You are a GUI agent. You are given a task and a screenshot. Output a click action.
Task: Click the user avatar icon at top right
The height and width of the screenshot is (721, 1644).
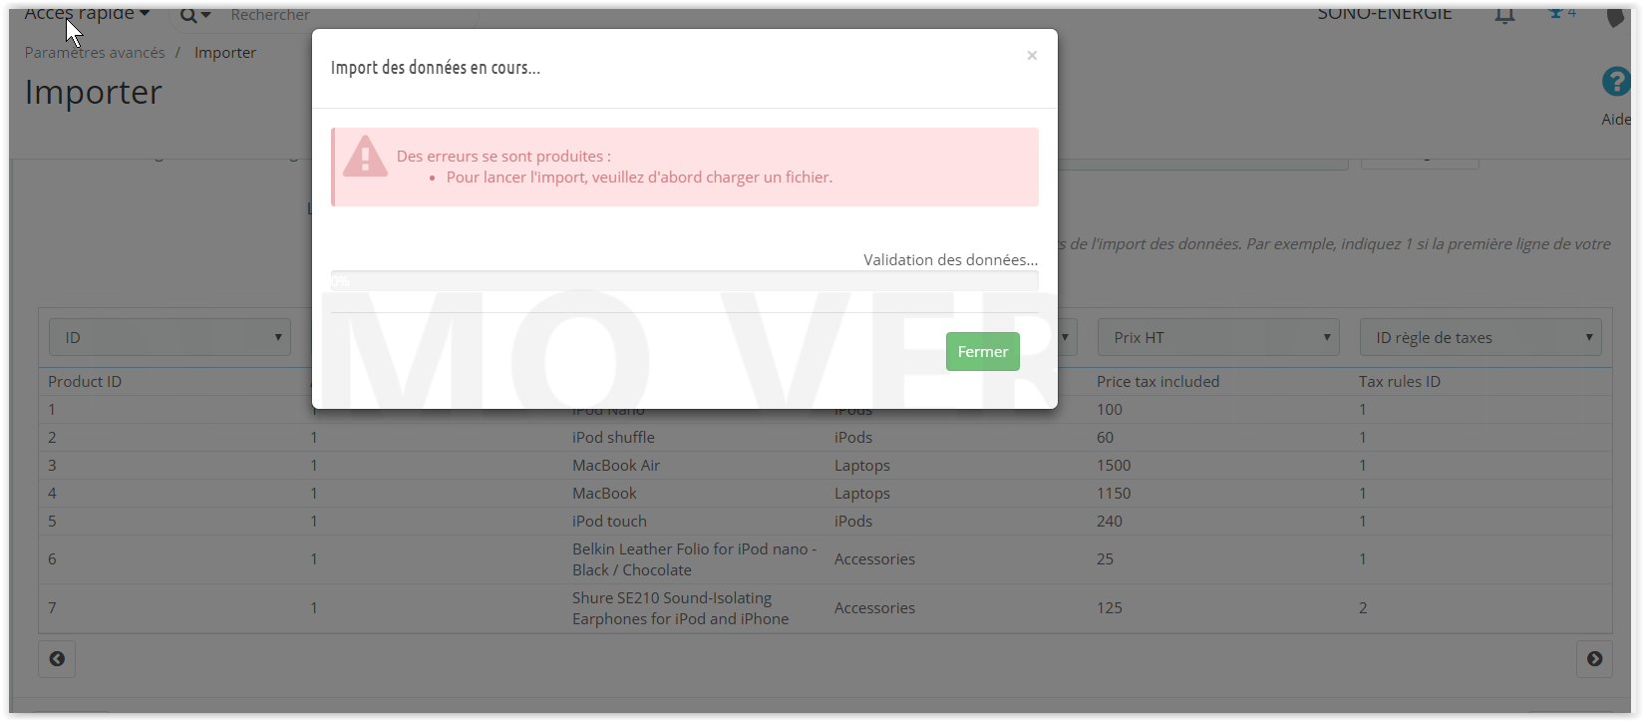point(1616,16)
